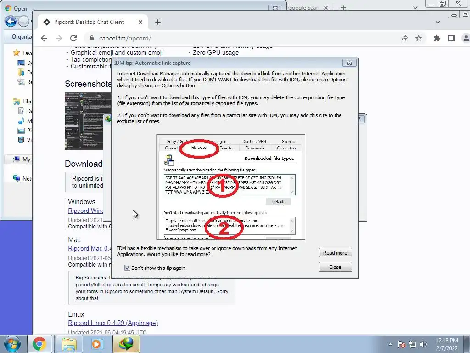The height and width of the screenshot is (353, 470).
Task: Click the Chrome taskbar icon
Action: point(39,344)
